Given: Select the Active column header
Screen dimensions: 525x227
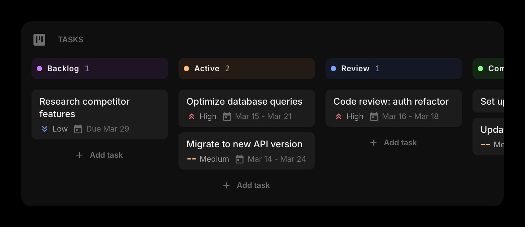Looking at the screenshot, I should point(247,69).
